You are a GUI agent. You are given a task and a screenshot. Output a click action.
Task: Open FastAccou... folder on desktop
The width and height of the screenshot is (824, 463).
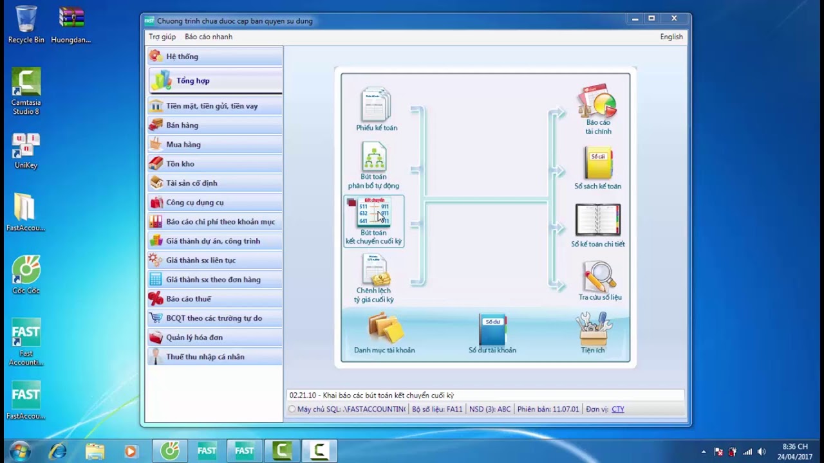(26, 212)
